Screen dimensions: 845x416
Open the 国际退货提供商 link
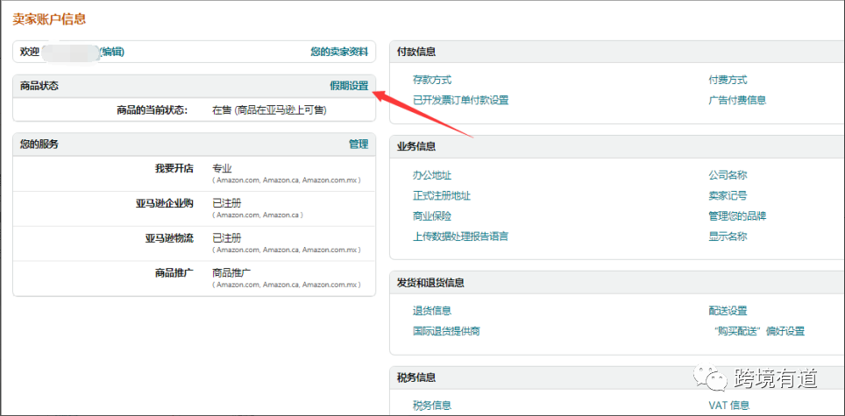(x=446, y=331)
